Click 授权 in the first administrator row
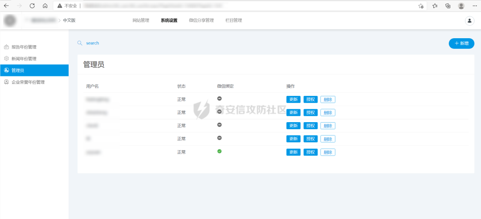This screenshot has height=219, width=481. 310,100
